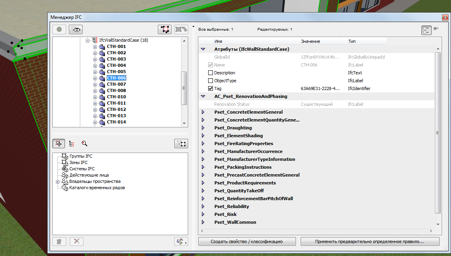Toggle the Name attribute checkbox

click(211, 65)
